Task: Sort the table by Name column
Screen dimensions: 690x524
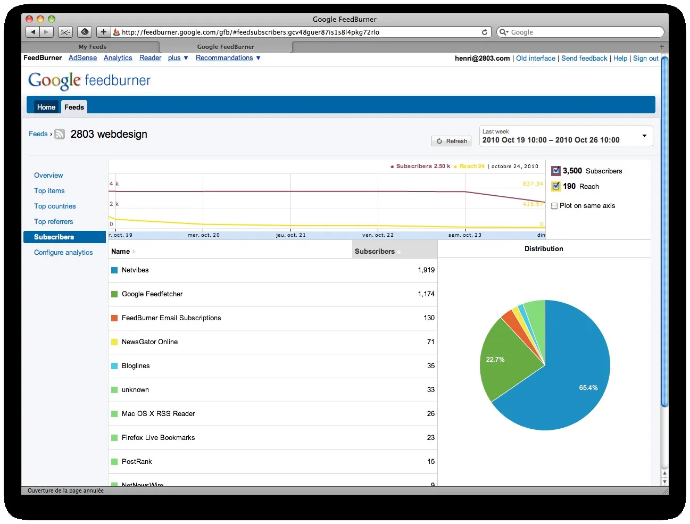Action: point(123,251)
